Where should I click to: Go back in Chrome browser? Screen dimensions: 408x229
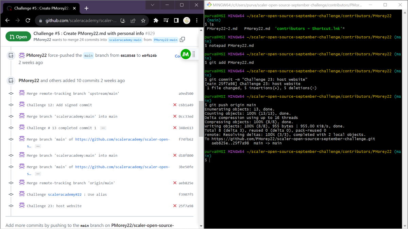click(x=7, y=21)
